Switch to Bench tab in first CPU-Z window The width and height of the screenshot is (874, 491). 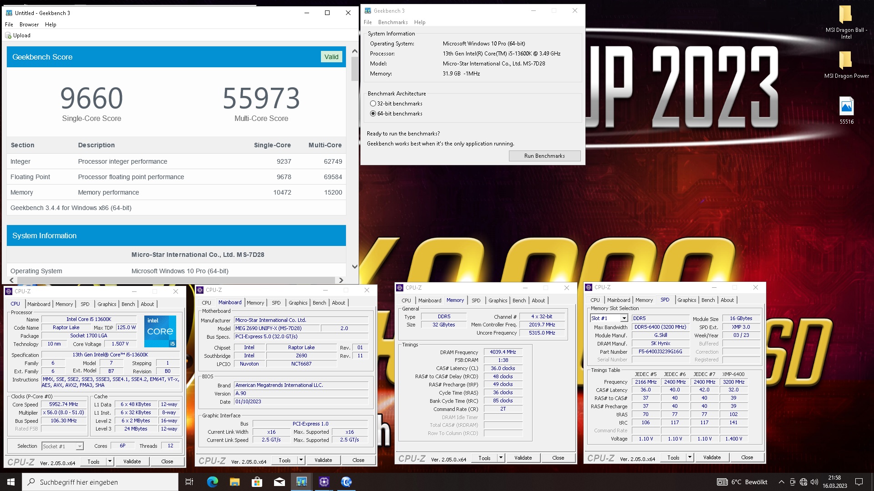128,304
